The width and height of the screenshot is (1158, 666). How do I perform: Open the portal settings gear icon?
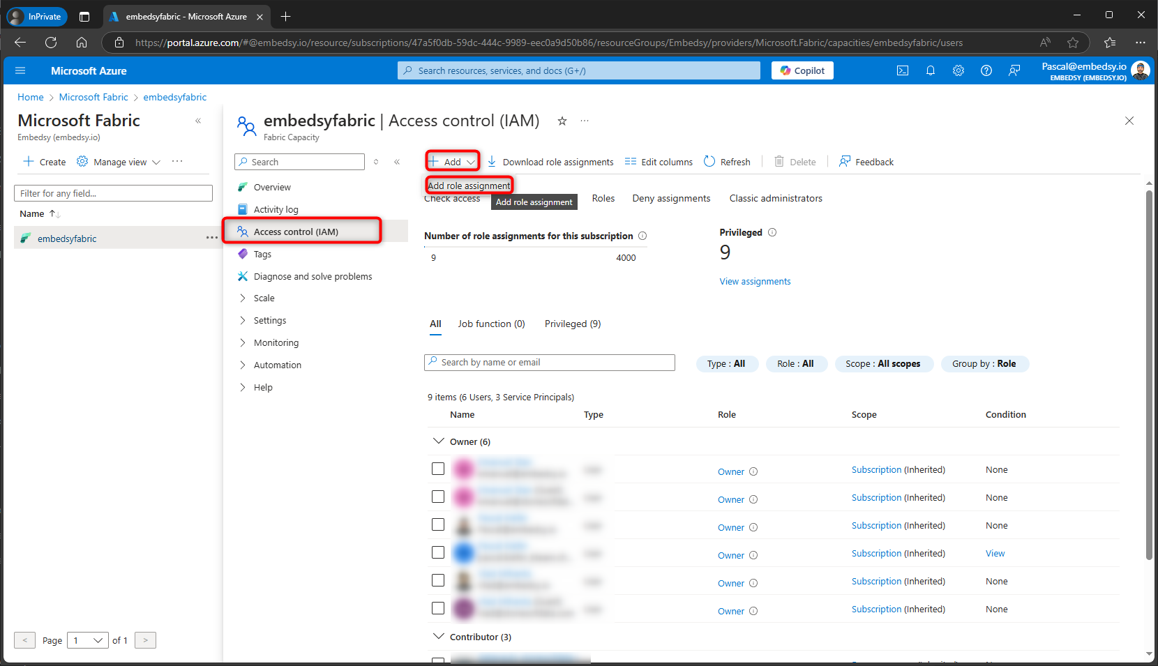pos(958,70)
